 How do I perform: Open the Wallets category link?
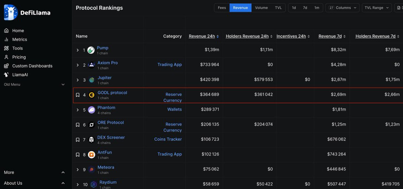point(175,109)
